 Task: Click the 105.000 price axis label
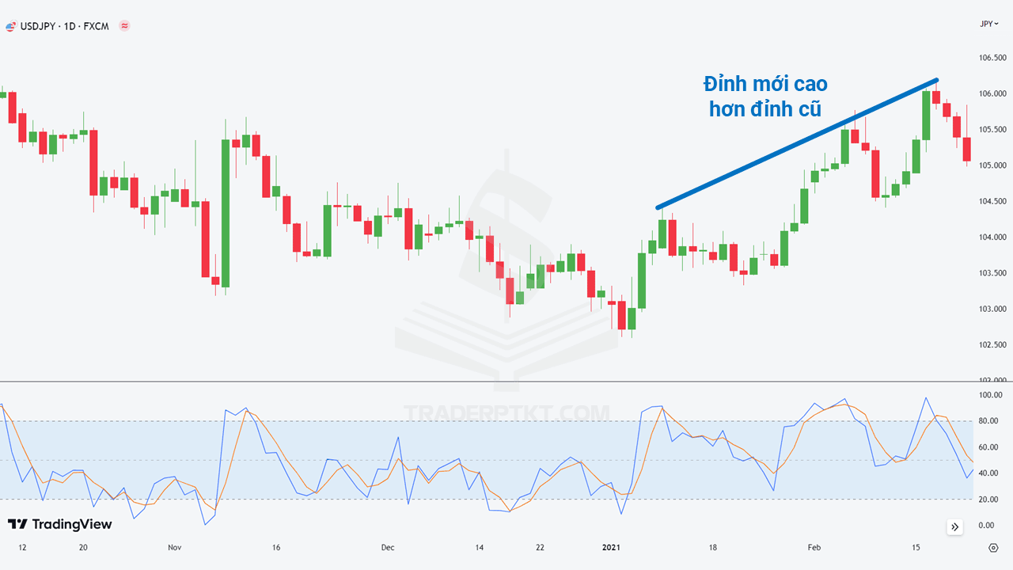(x=992, y=165)
